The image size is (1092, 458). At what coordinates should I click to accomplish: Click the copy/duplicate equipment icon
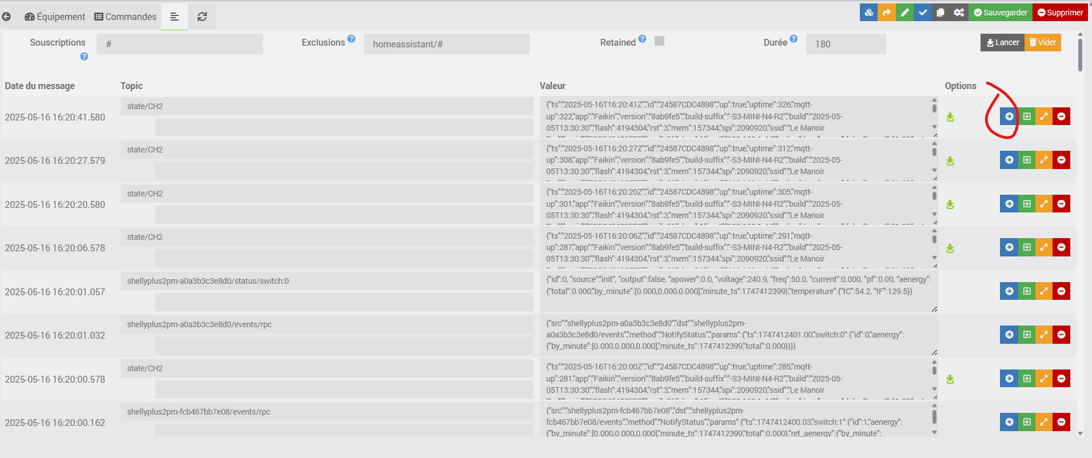click(x=940, y=13)
